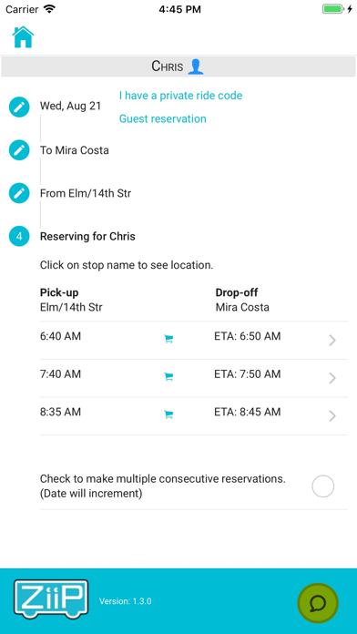Edit the origin From Elm/14th Str

pyautogui.click(x=19, y=193)
